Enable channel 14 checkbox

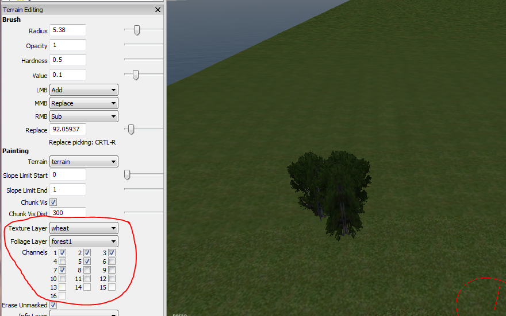pyautogui.click(x=87, y=287)
